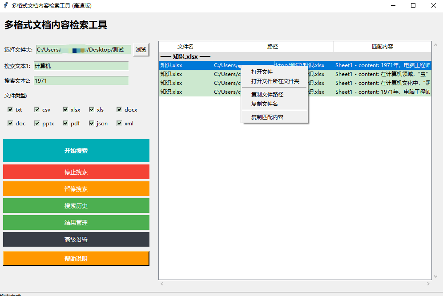This screenshot has width=443, height=296.
Task: Open '搜索历史' search history
Action: [76, 206]
